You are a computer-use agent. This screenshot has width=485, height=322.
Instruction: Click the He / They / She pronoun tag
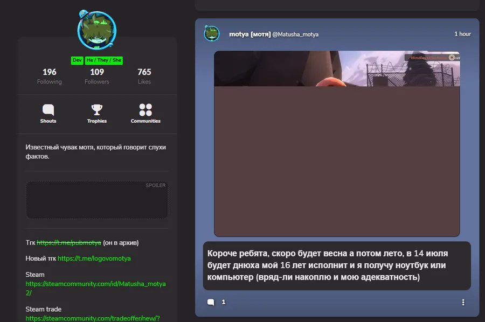[x=104, y=60]
